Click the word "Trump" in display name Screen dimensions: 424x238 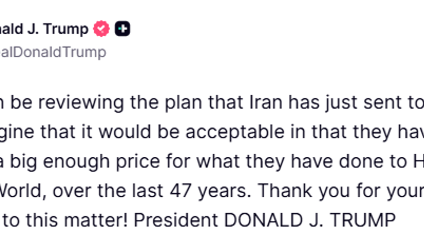pos(66,29)
